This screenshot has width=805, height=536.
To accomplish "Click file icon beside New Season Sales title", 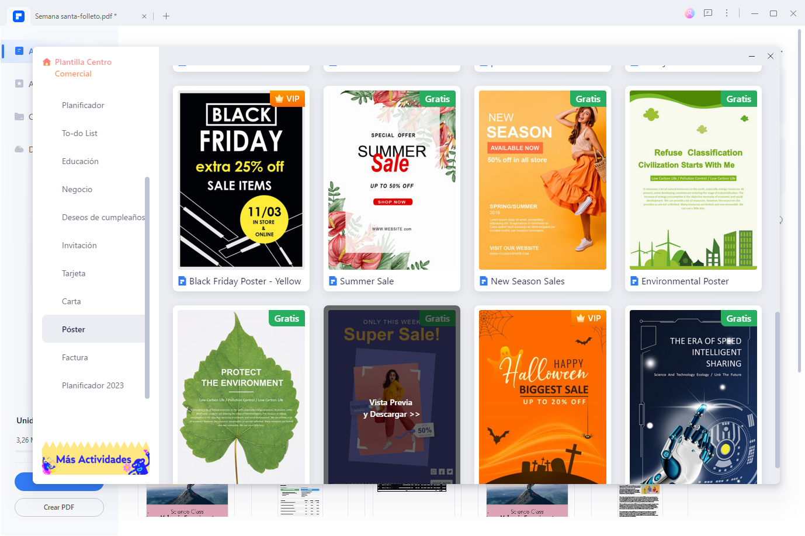I will tap(484, 281).
